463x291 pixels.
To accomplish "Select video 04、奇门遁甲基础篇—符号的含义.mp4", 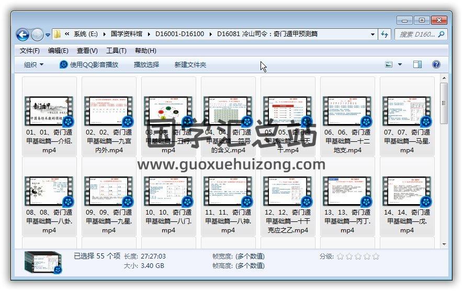I will point(228,116).
